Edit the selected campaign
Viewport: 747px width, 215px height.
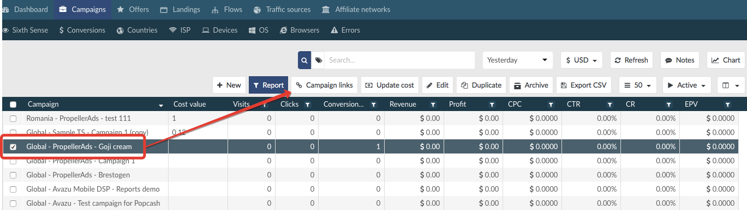pyautogui.click(x=437, y=85)
